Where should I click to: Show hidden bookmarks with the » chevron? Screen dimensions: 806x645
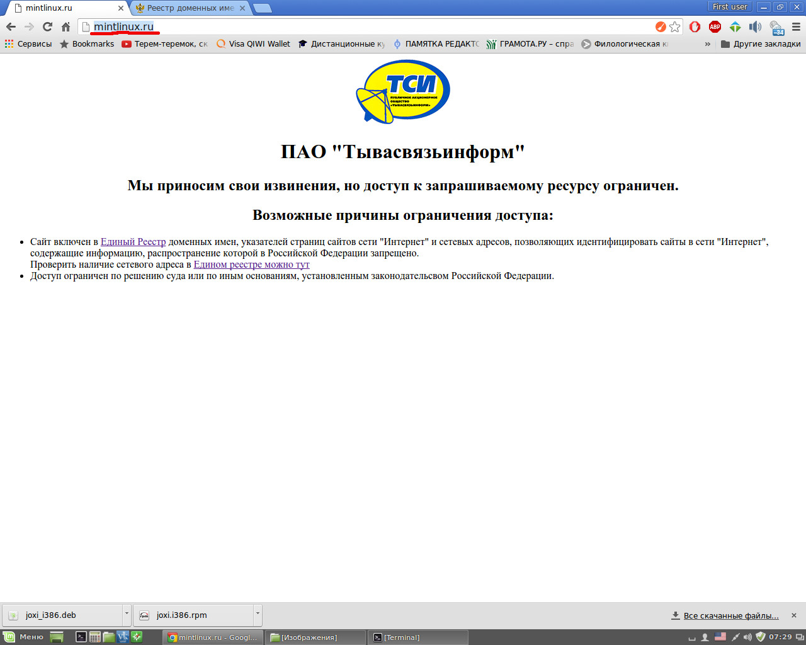click(x=707, y=44)
